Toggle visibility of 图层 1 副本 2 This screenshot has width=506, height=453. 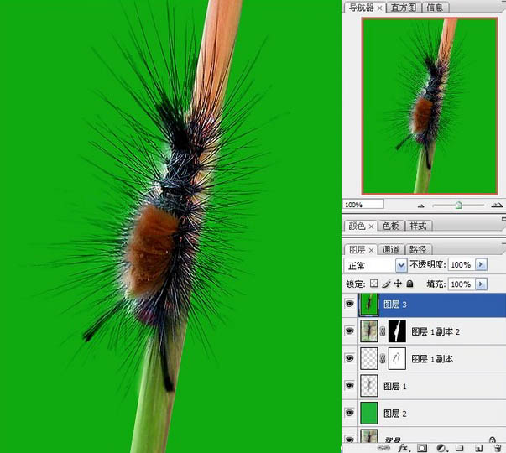pos(350,331)
